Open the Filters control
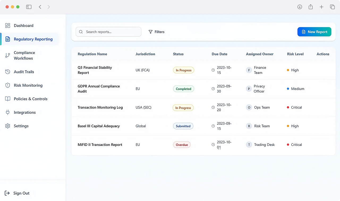Image resolution: width=340 pixels, height=201 pixels. (x=156, y=32)
